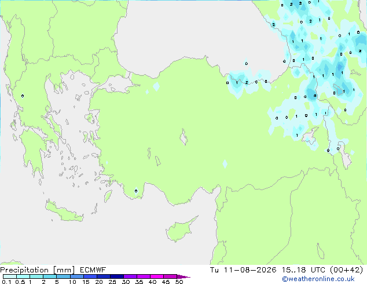367x284 pixels.
Task: Click the 1–2 mm legend swatch
Action: (x=36, y=276)
